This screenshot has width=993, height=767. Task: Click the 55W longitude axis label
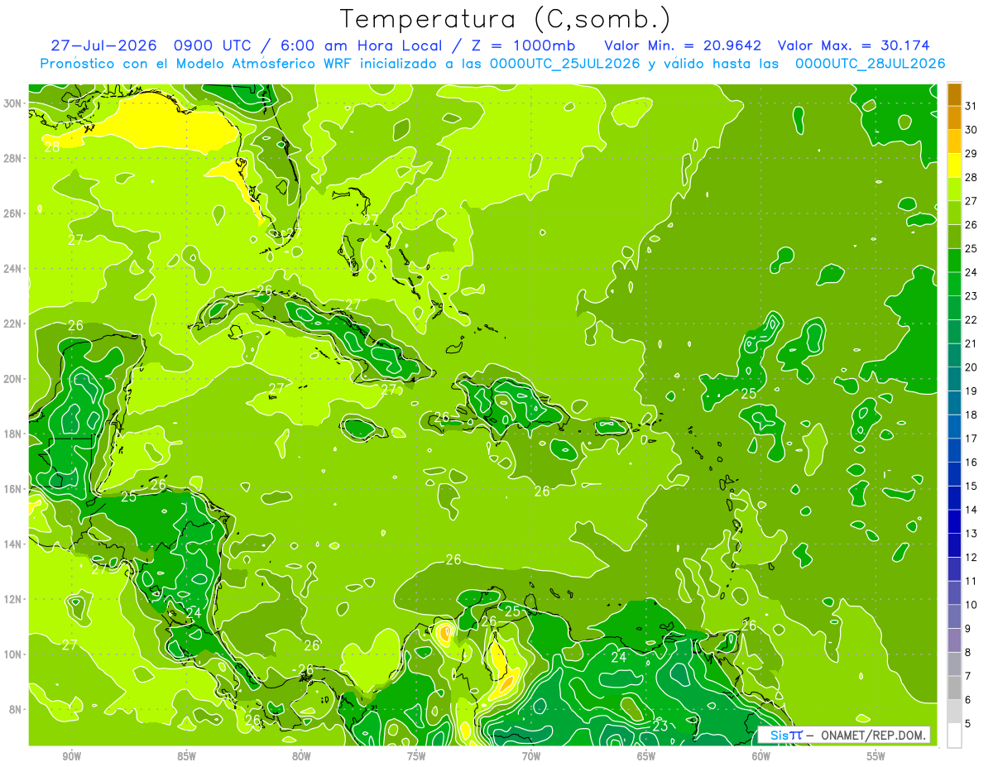click(x=876, y=756)
